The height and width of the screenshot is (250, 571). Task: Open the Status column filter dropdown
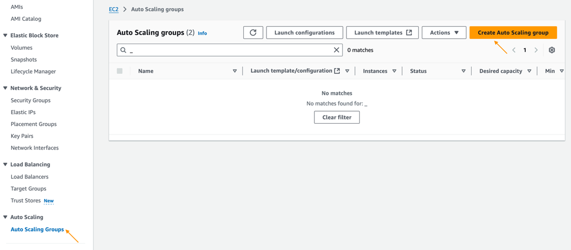coord(463,71)
